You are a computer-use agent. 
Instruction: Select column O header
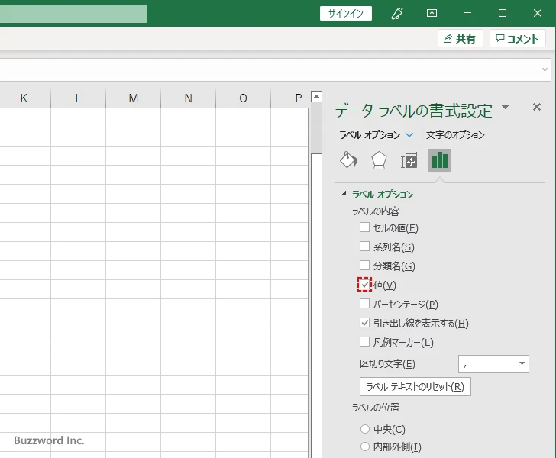coord(243,98)
